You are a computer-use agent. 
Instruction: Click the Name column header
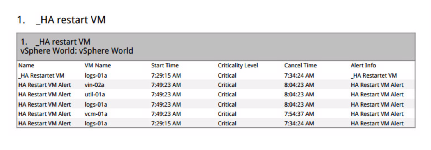point(26,66)
